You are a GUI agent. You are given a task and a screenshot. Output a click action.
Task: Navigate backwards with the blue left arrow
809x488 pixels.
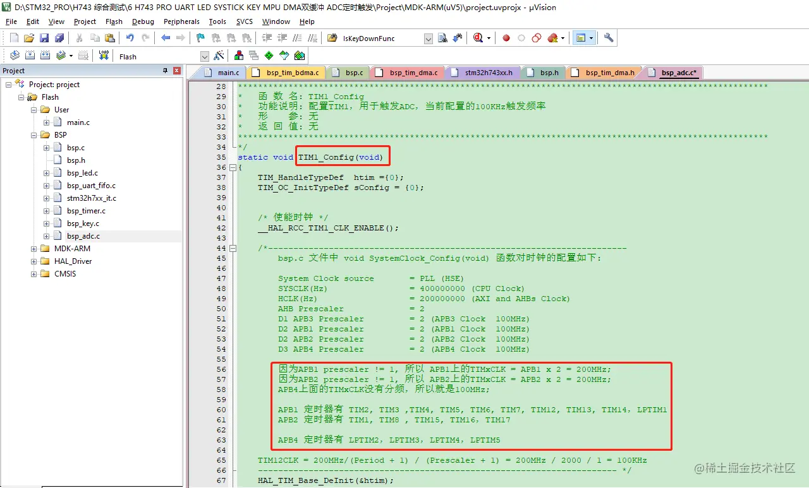(x=166, y=38)
